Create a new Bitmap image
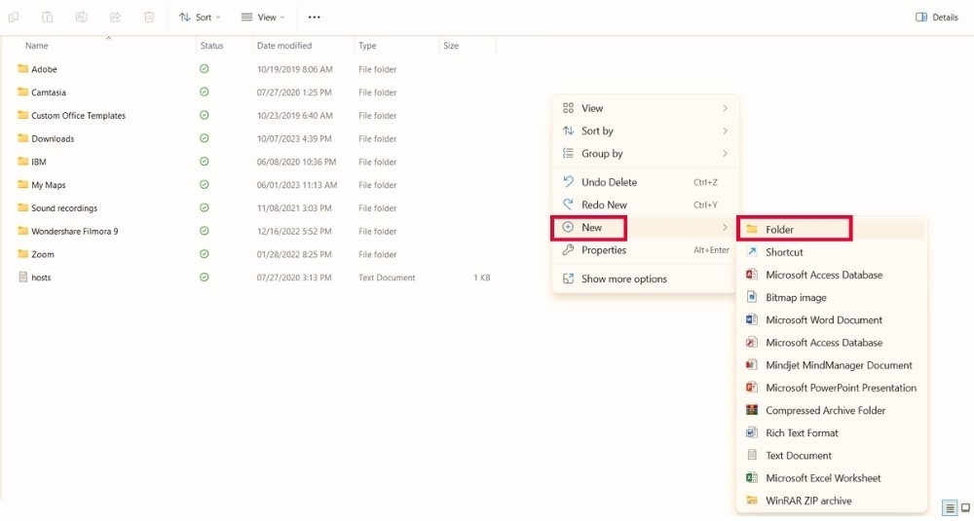 pyautogui.click(x=831, y=297)
